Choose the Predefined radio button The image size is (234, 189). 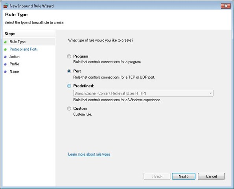[69, 86]
